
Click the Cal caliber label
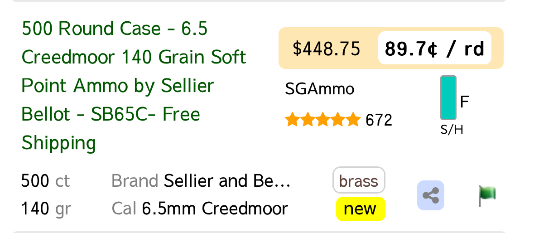tap(124, 209)
